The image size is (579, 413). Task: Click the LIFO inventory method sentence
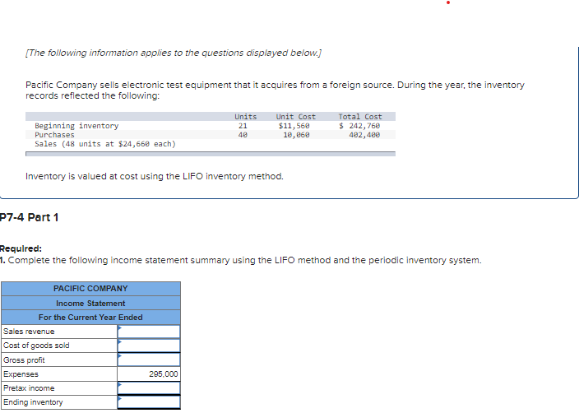[x=155, y=176]
